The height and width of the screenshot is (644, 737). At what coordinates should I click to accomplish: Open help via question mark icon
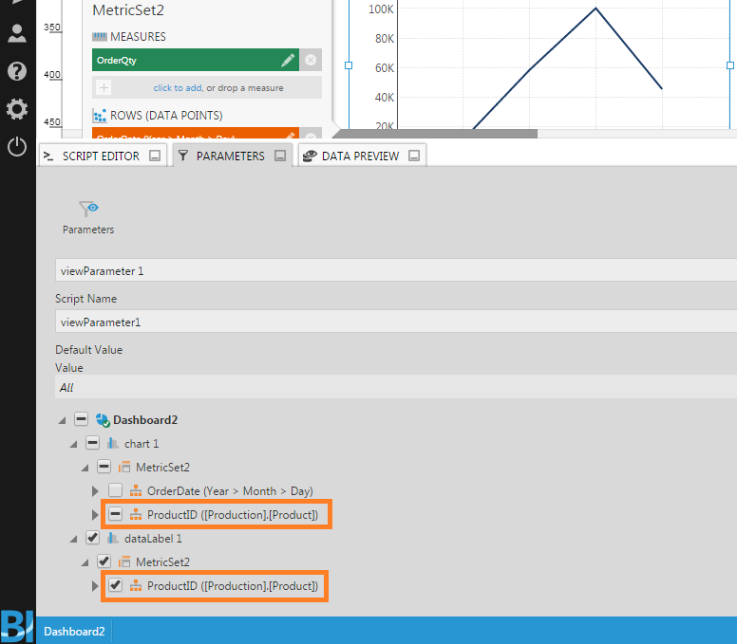(17, 71)
